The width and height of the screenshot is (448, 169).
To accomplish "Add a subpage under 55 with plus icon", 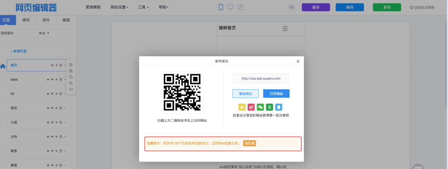I will (x=56, y=94).
